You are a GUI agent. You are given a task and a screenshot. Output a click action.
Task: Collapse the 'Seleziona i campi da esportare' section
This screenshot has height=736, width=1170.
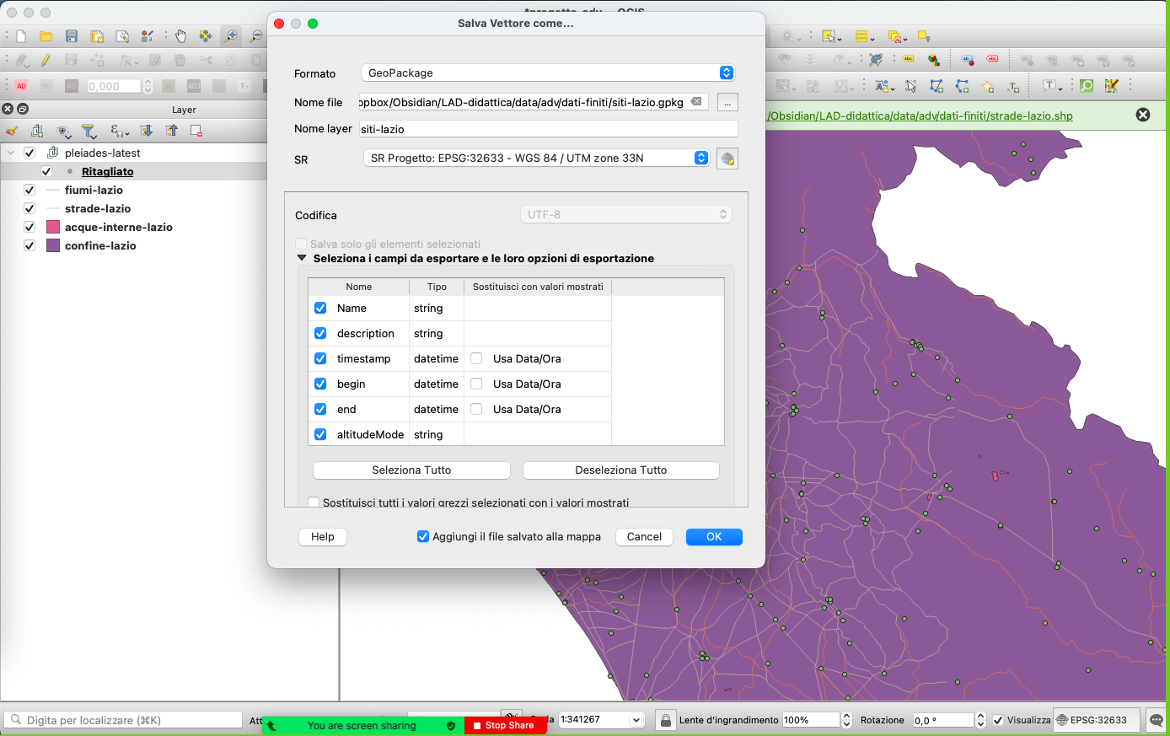click(302, 258)
